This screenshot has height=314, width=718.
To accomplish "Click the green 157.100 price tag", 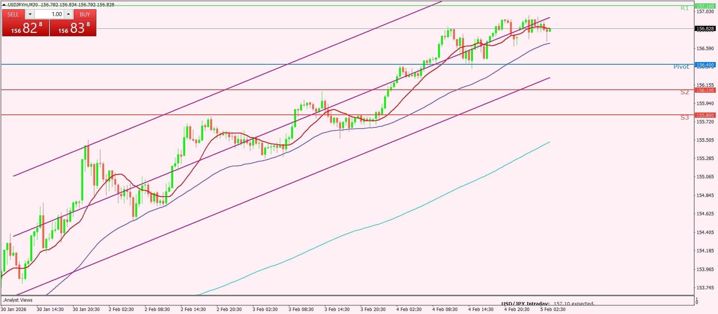I will coord(705,6).
